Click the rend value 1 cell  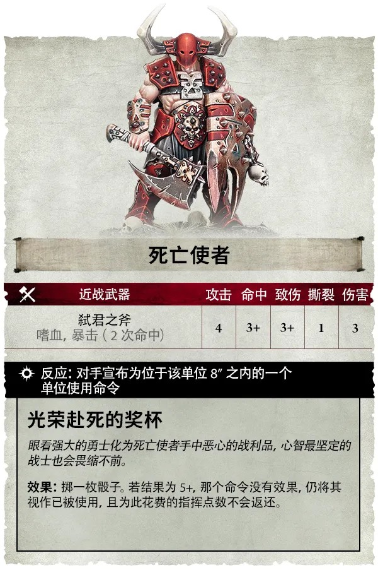pyautogui.click(x=321, y=328)
